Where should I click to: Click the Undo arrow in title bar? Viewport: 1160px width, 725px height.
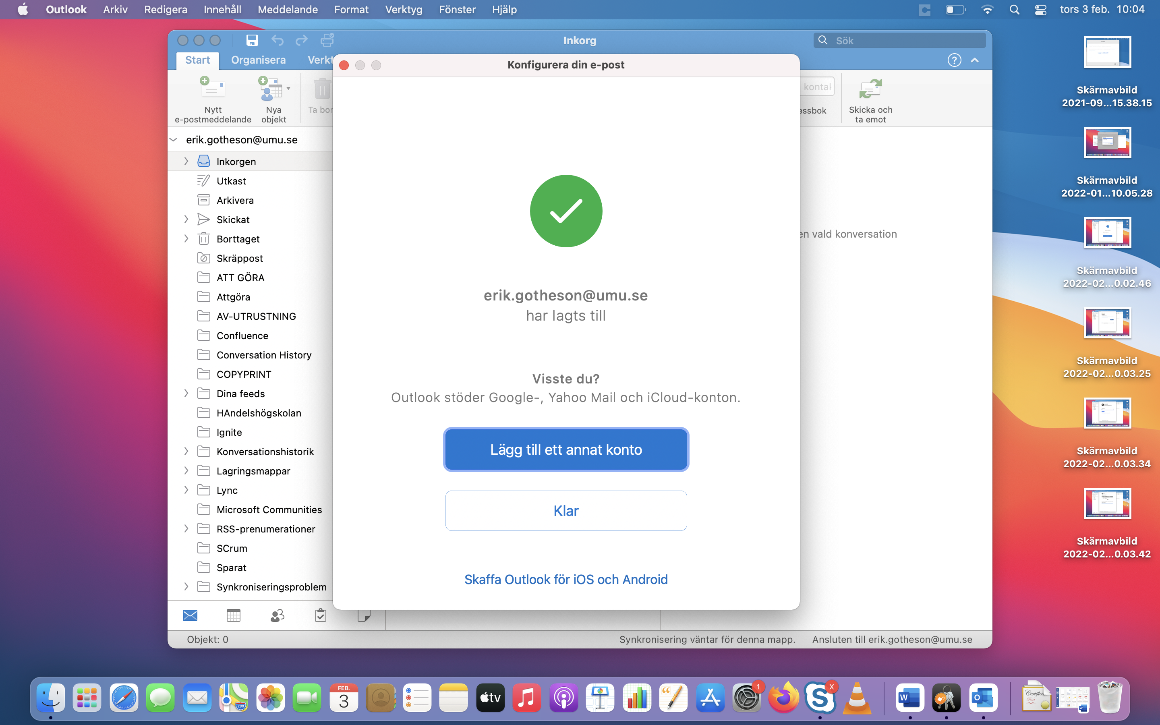click(x=278, y=40)
